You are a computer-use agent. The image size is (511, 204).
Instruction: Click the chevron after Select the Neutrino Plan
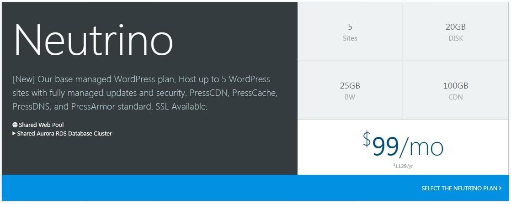click(500, 188)
